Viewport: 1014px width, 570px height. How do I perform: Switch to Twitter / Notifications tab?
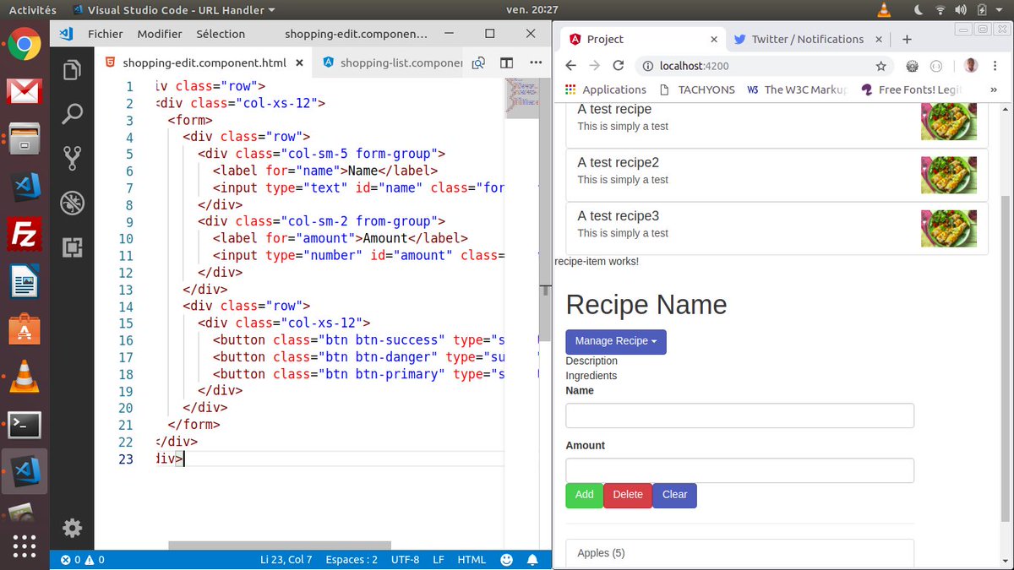pyautogui.click(x=807, y=39)
